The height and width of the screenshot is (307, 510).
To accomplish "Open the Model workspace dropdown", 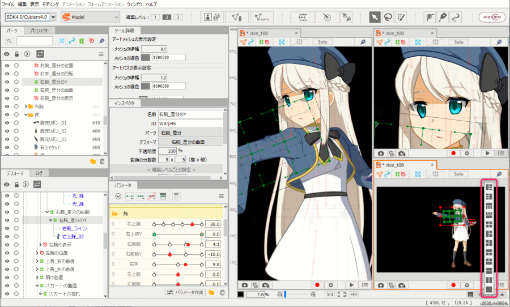I will (x=90, y=17).
